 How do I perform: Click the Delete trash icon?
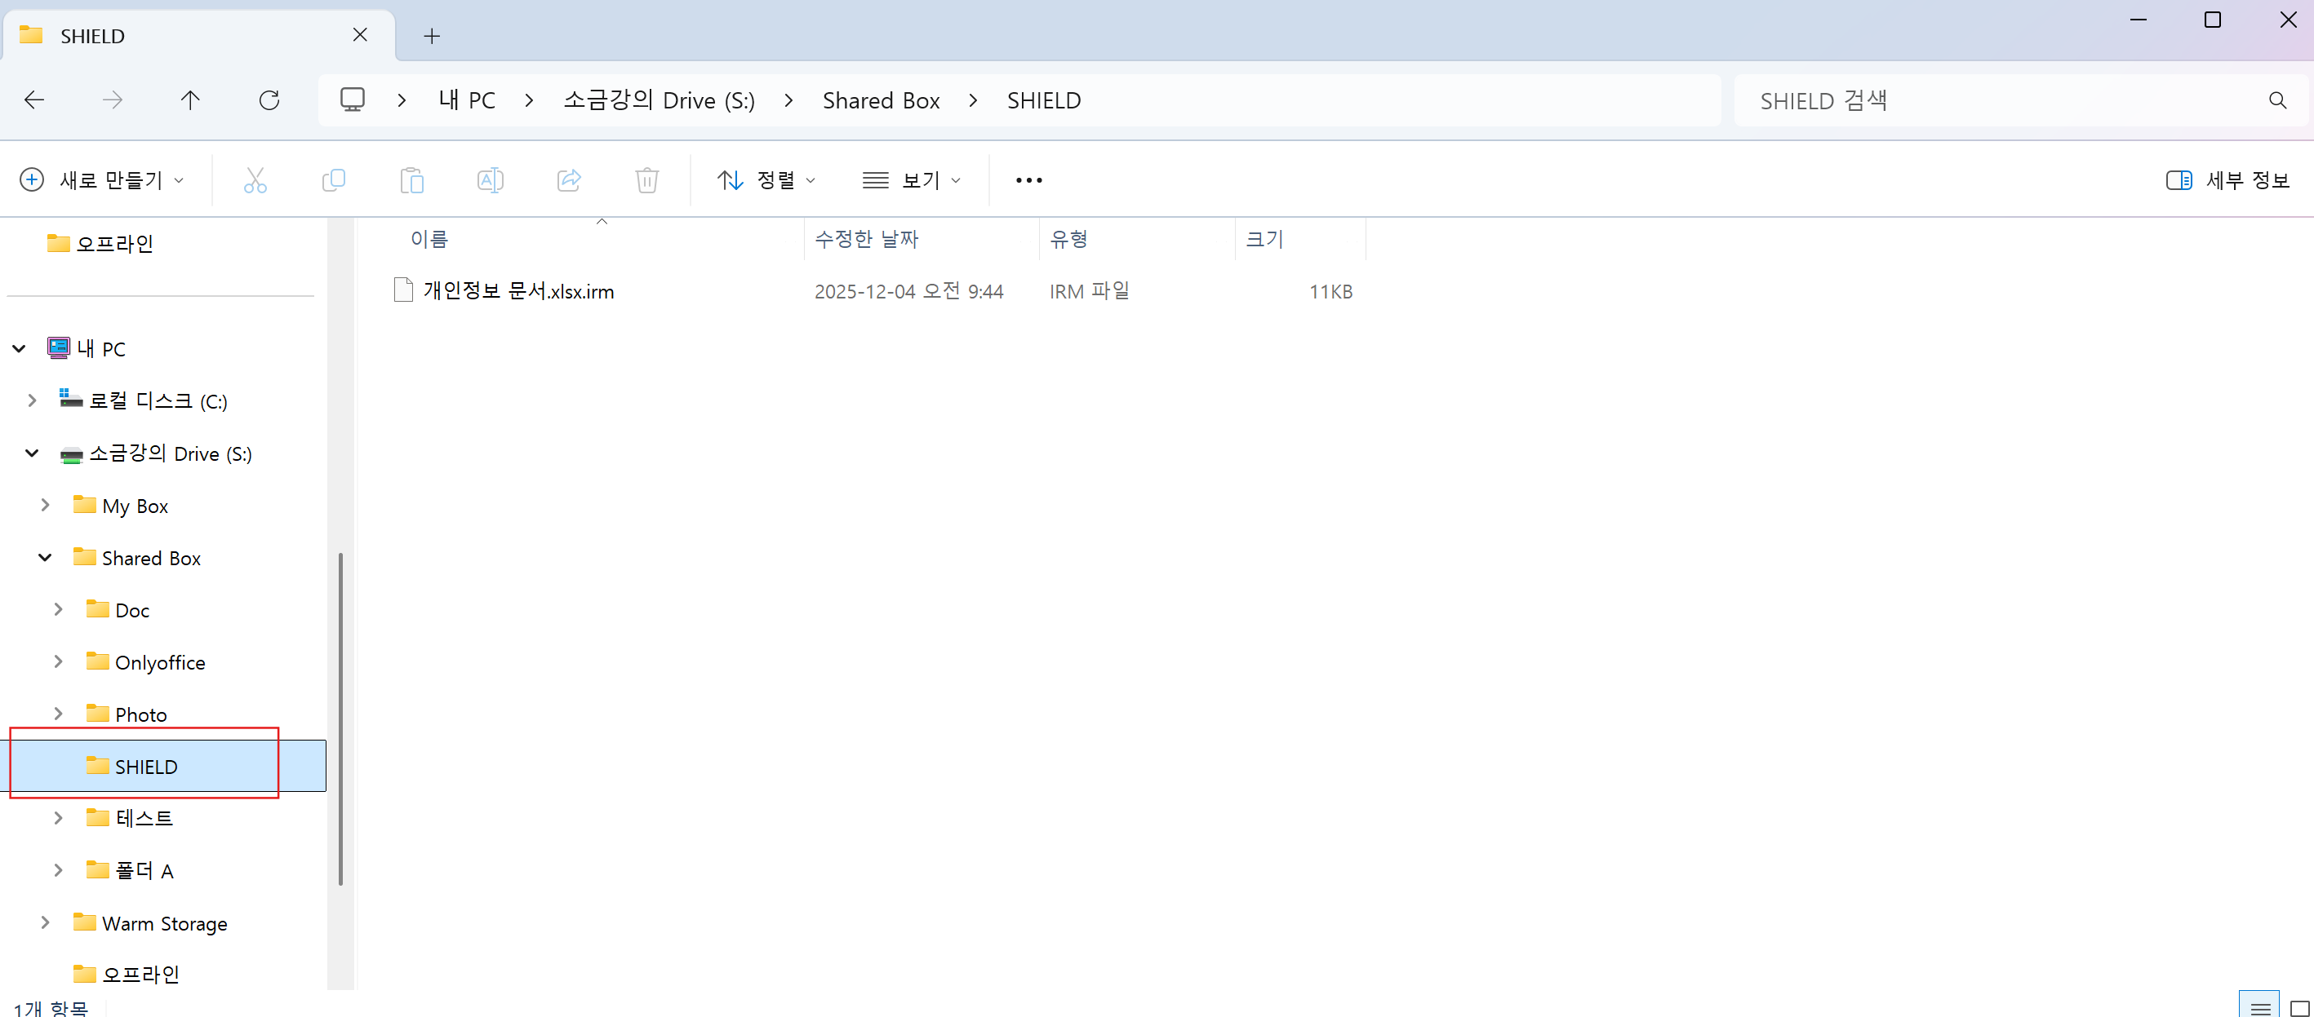tap(646, 180)
